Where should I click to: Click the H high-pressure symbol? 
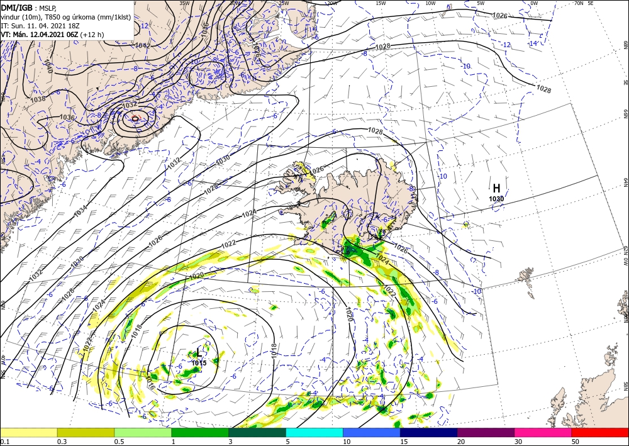coord(496,188)
